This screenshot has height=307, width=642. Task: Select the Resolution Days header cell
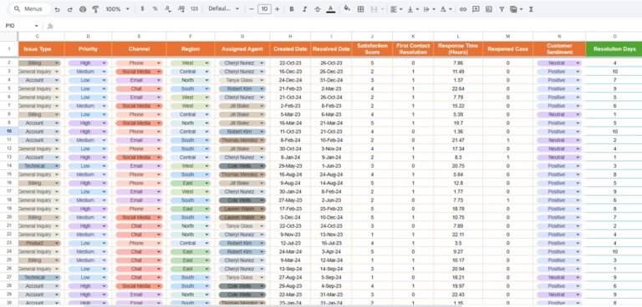614,49
